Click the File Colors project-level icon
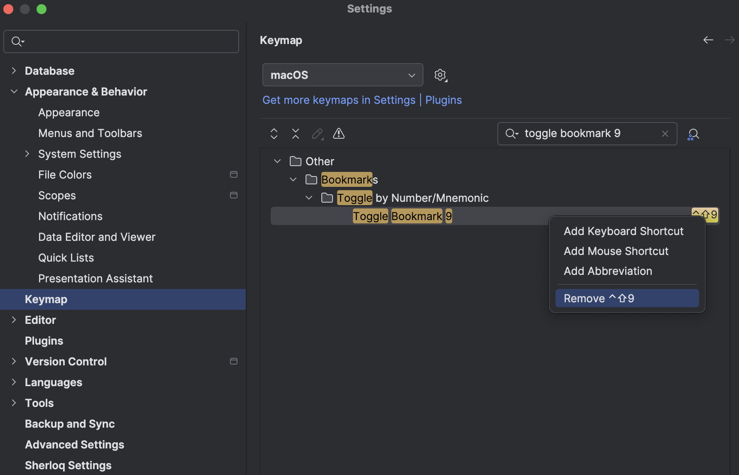 point(234,174)
